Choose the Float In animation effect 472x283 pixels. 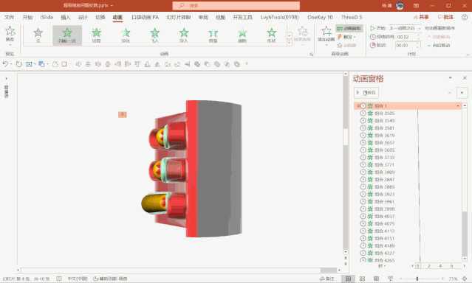(x=184, y=35)
